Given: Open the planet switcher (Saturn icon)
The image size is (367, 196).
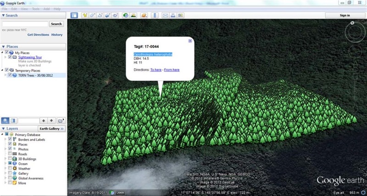Looking at the screenshot, I should tap(144, 16).
